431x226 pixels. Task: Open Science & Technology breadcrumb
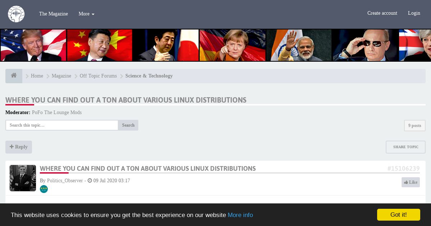coord(149,76)
